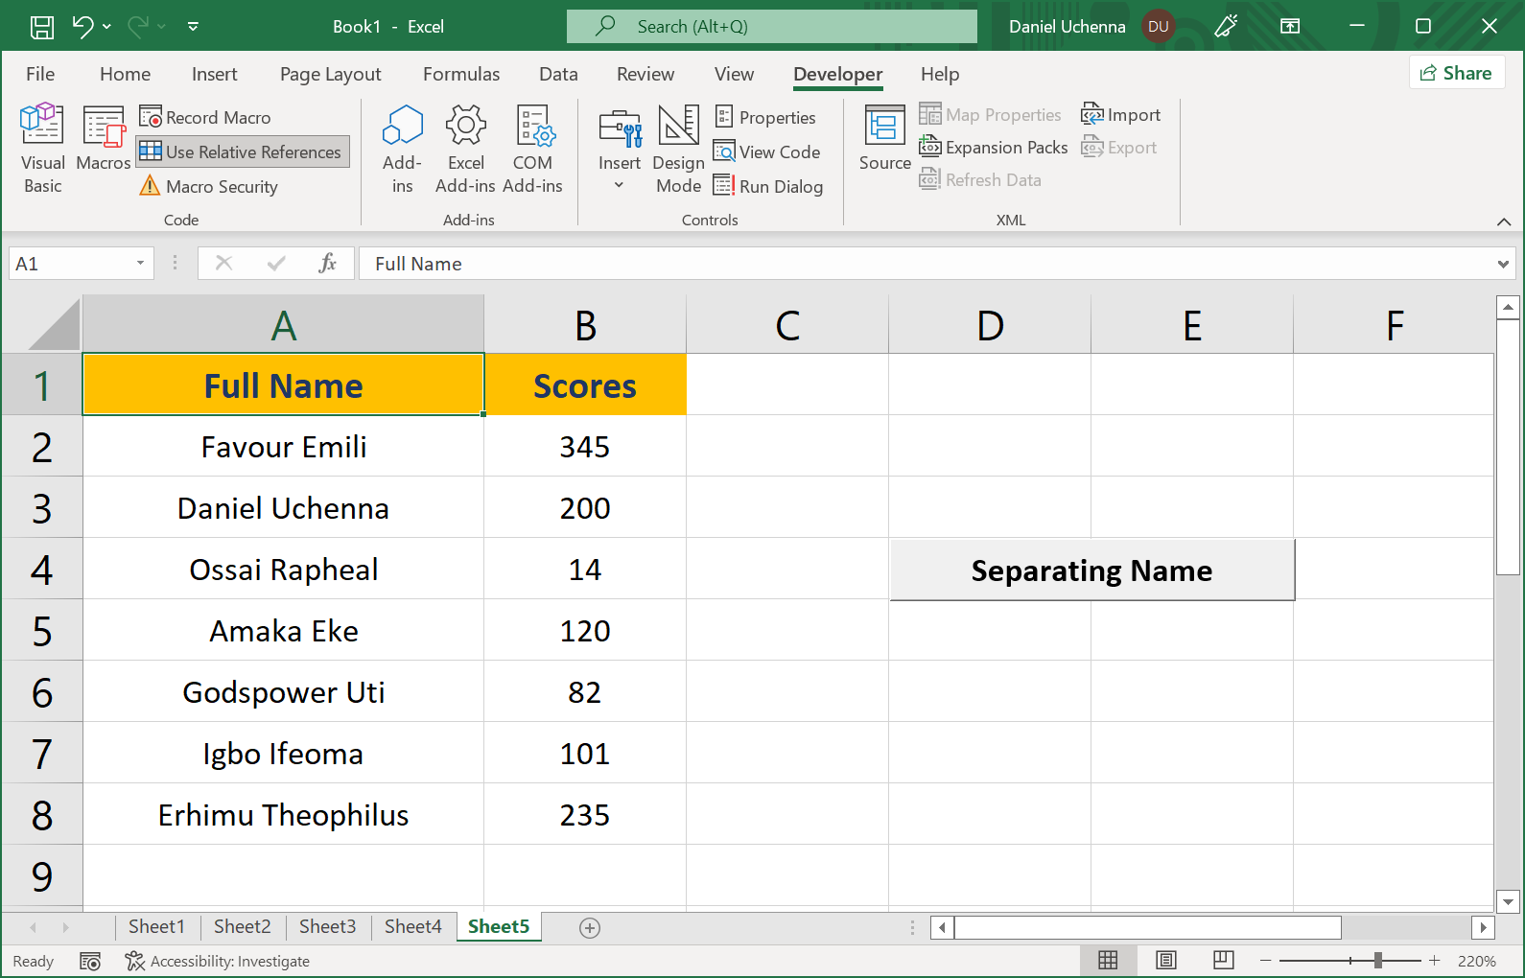The image size is (1525, 978).
Task: Open COM Add-ins dialog
Action: [x=532, y=148]
